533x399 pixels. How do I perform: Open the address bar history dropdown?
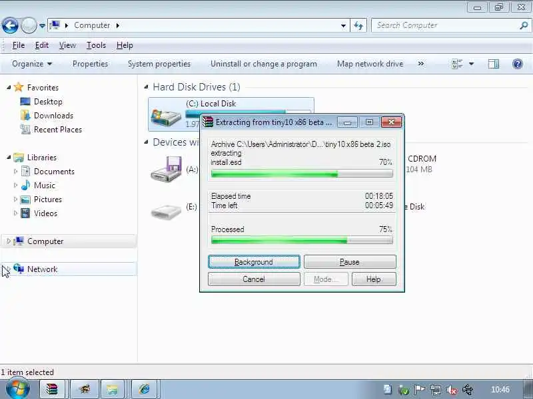343,25
